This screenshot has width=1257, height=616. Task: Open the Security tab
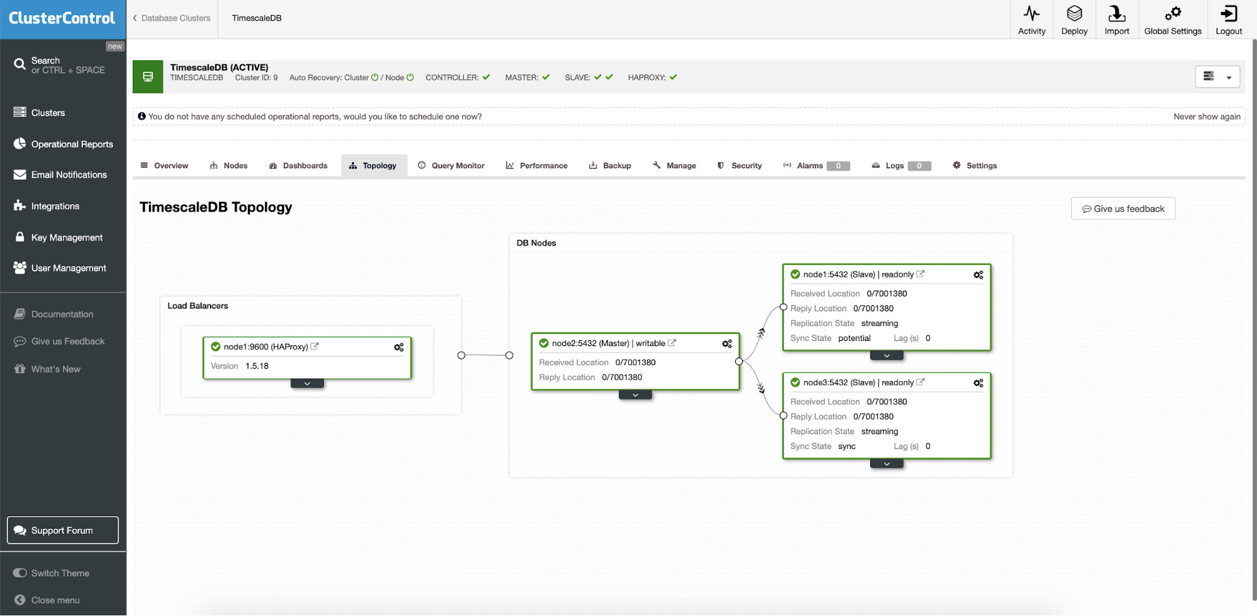point(739,166)
